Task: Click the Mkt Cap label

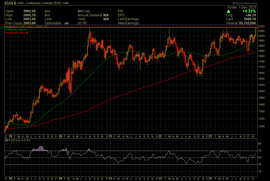Action: click(84, 11)
